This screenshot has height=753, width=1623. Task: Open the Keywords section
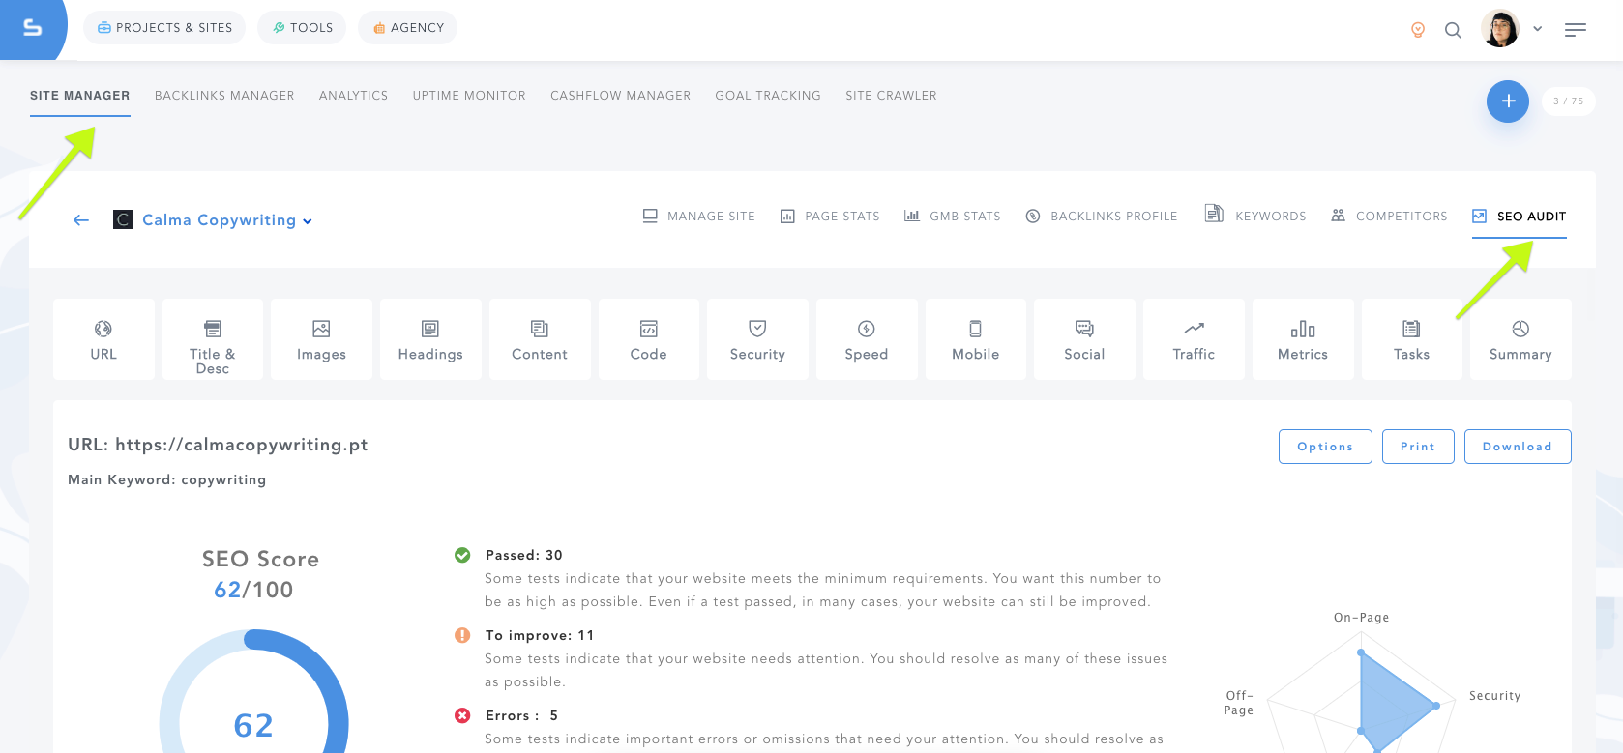(x=1255, y=215)
